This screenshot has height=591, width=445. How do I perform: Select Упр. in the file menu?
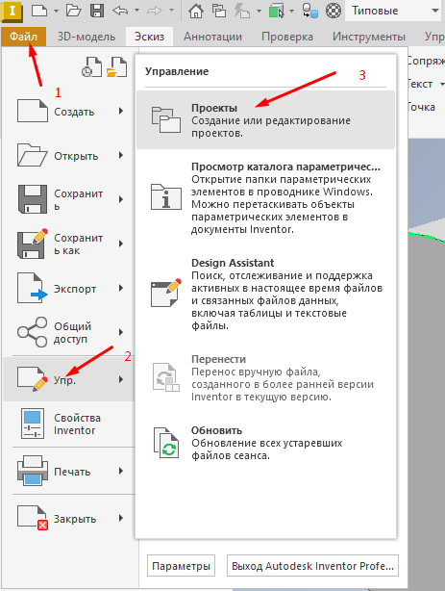tap(68, 379)
